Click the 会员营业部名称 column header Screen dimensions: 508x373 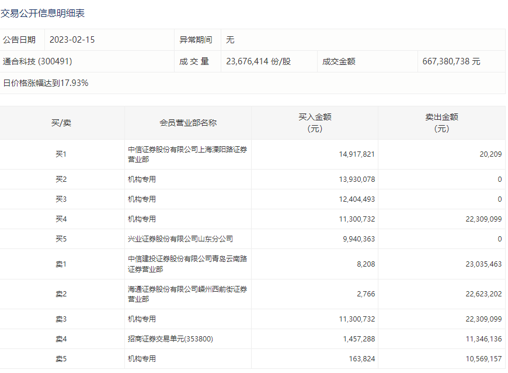[188, 123]
